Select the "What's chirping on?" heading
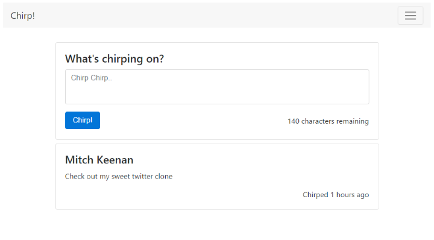This screenshot has width=434, height=240. coord(115,58)
